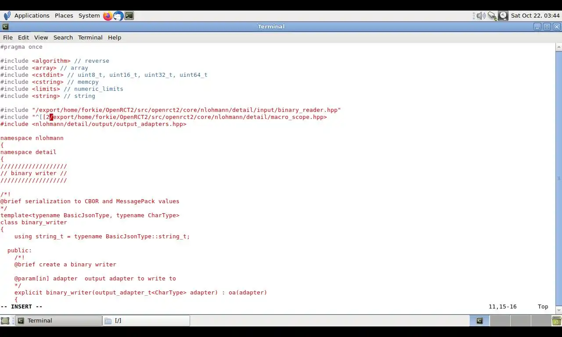Launch Firefox from the top panel
Image resolution: width=562 pixels, height=337 pixels.
coord(108,16)
